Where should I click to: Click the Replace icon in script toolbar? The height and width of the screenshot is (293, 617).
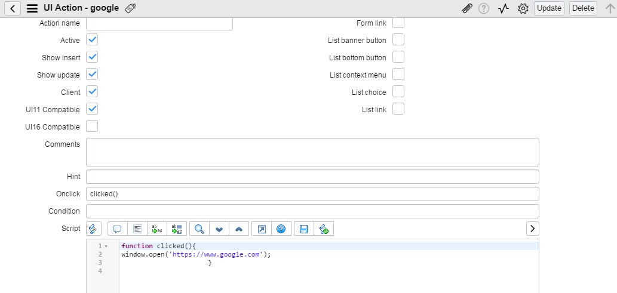pos(157,229)
